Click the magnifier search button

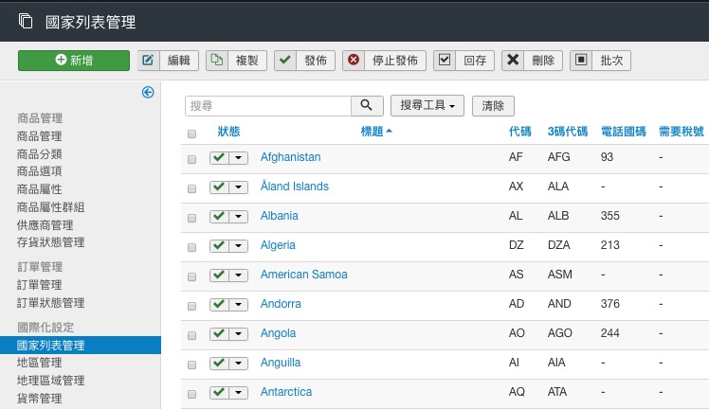pyautogui.click(x=367, y=106)
